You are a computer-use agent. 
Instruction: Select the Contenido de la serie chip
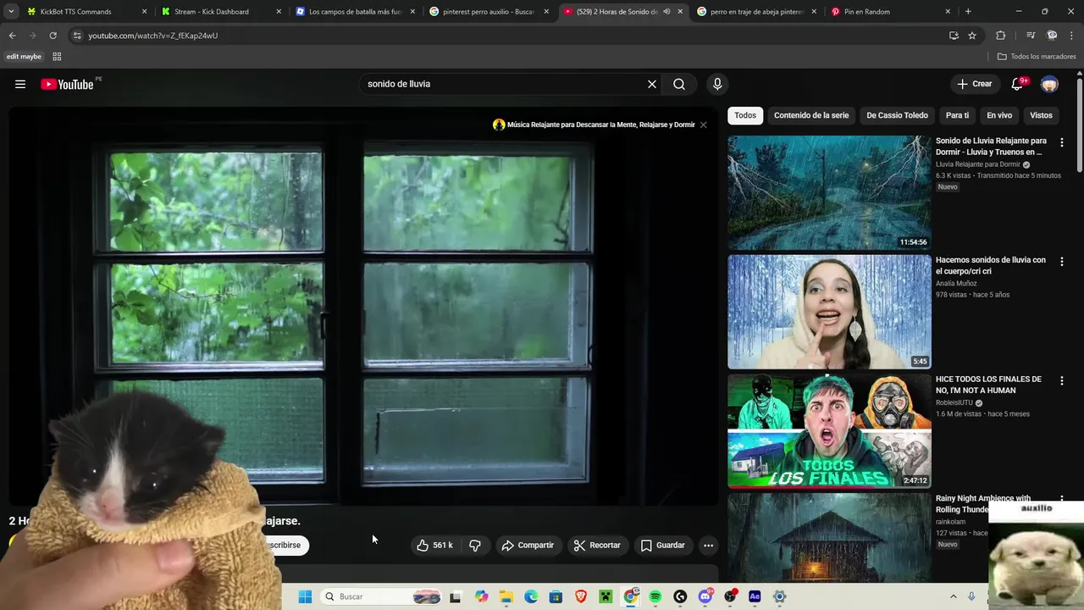(811, 115)
